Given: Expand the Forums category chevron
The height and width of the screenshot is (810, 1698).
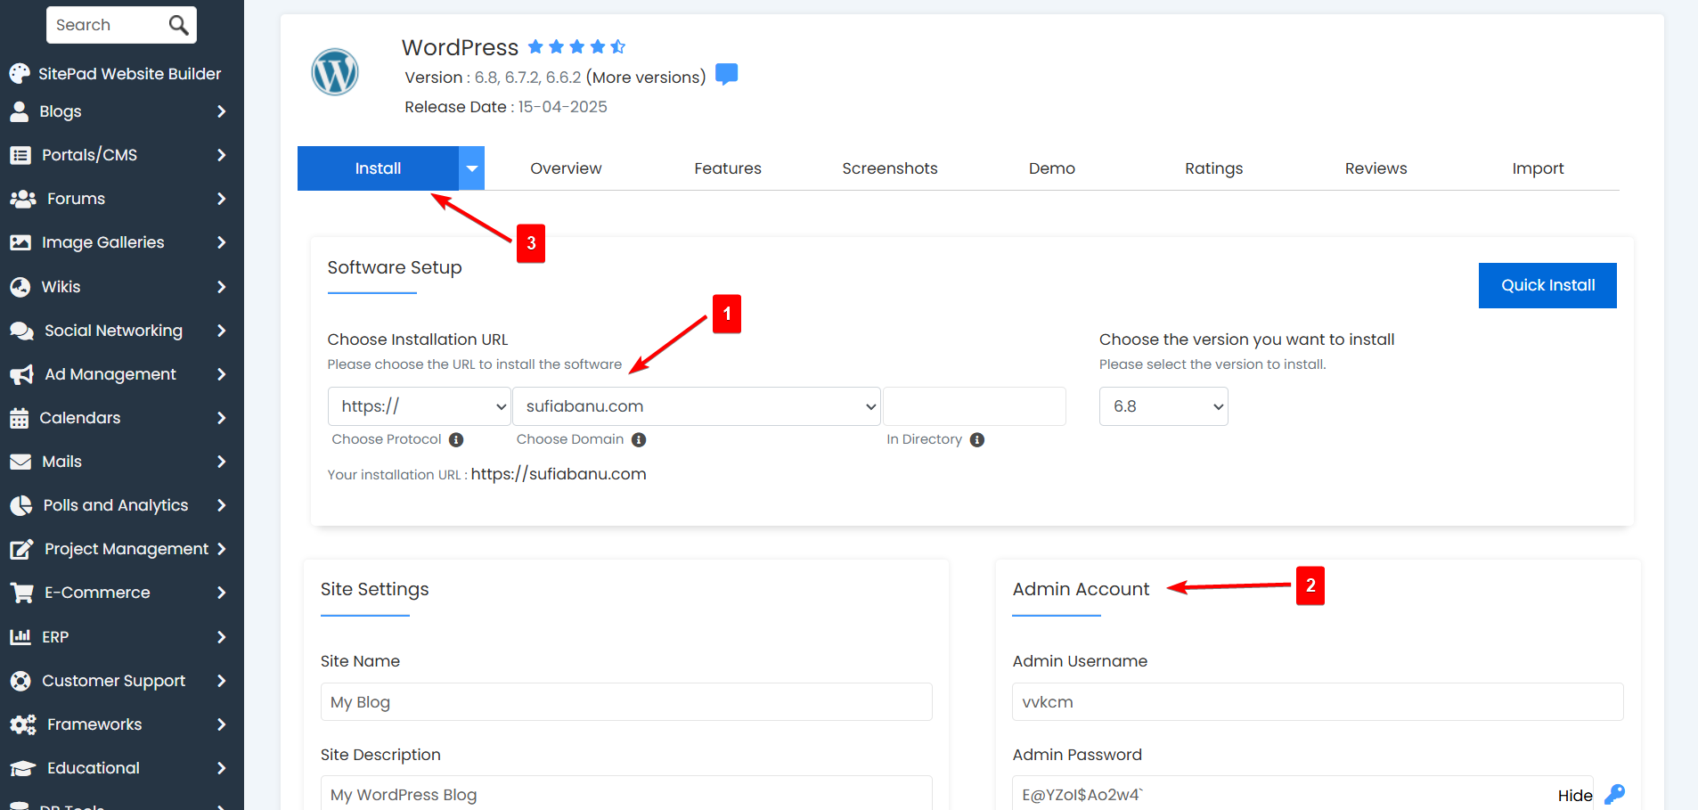Looking at the screenshot, I should 221,199.
